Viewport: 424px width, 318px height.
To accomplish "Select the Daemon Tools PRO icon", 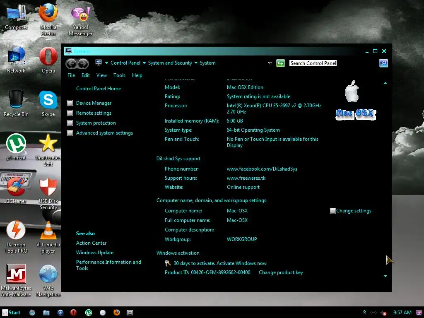I will pos(16,237).
